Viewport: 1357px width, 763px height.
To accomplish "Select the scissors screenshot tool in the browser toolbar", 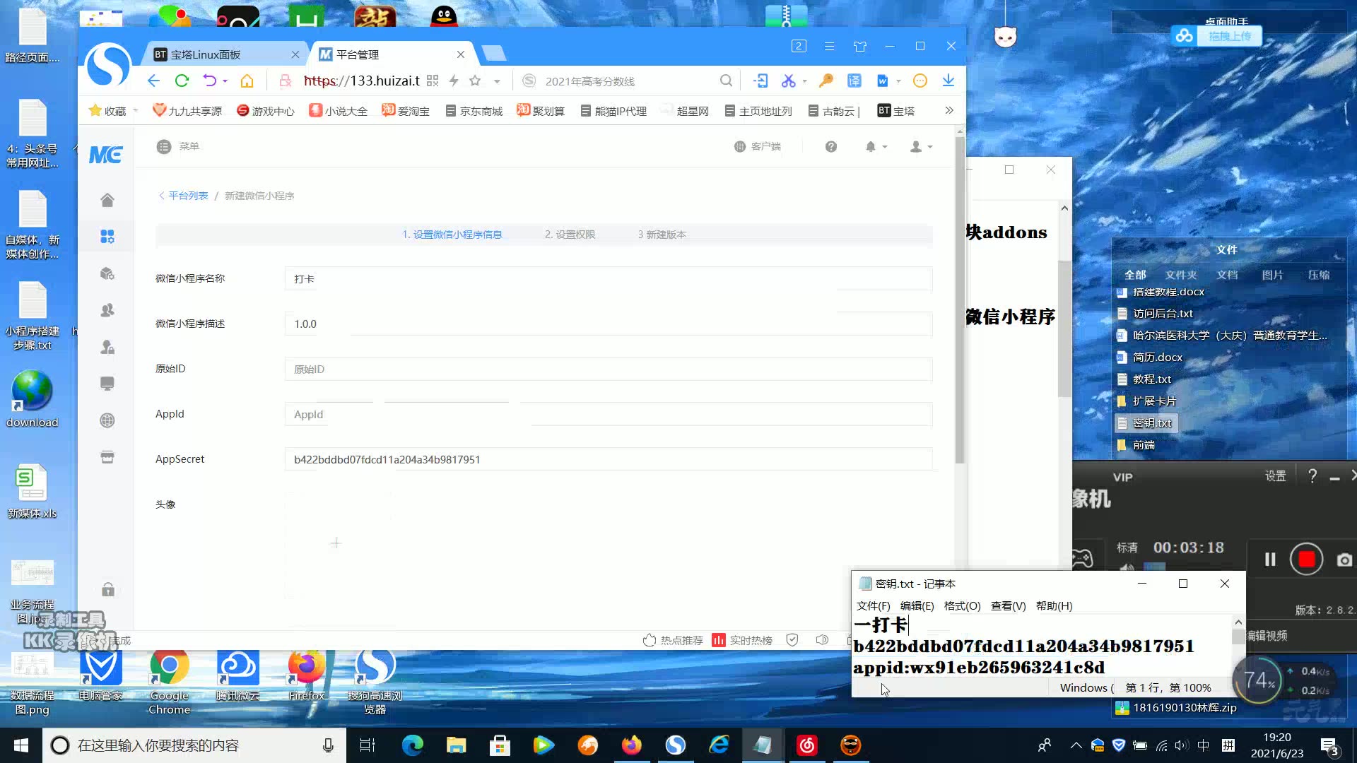I will (x=789, y=81).
